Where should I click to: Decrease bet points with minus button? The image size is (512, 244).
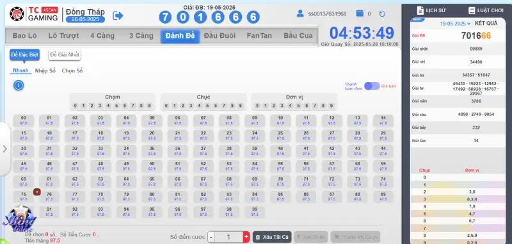[x=211, y=237]
